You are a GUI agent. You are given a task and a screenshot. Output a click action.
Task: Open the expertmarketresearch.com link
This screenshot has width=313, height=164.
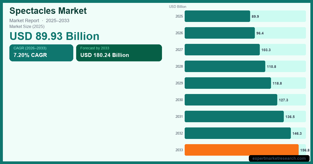click(x=279, y=158)
